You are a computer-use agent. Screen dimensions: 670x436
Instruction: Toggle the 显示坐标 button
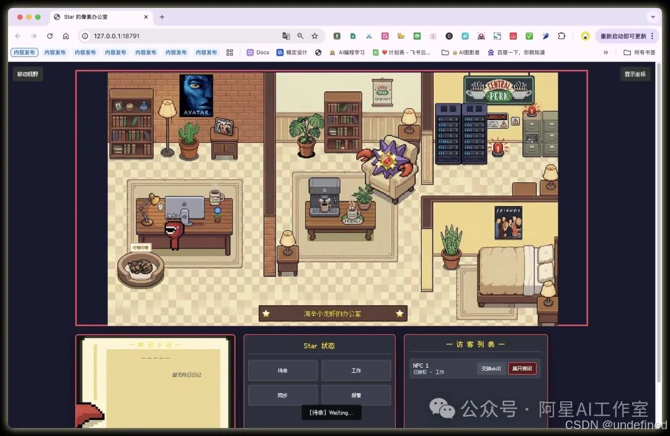[x=635, y=74]
